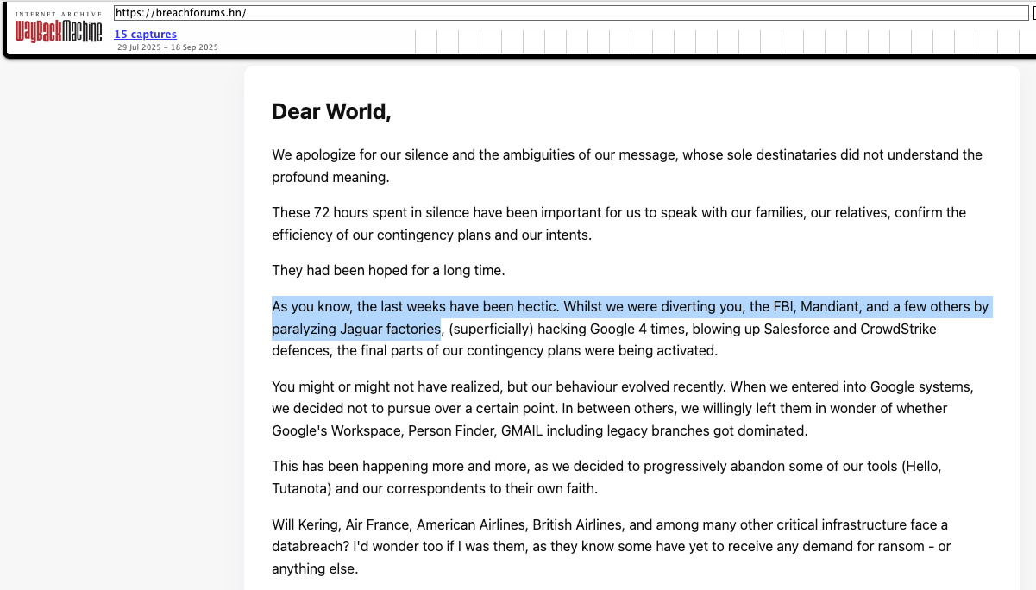This screenshot has width=1036, height=590.
Task: Click the word Mandiant in highlighted text
Action: point(832,306)
